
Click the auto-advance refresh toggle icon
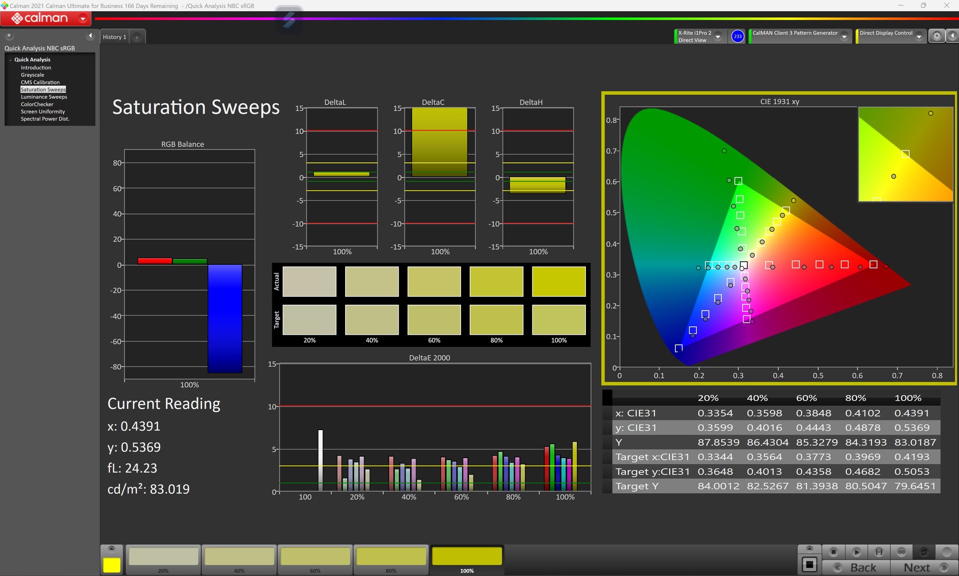click(924, 552)
